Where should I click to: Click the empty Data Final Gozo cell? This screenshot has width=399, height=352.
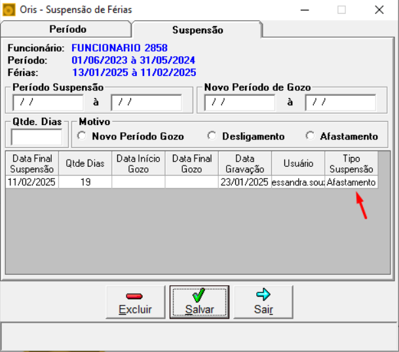tap(192, 183)
